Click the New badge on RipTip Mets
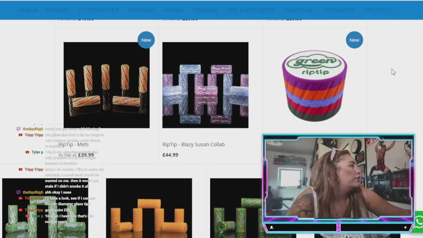Image resolution: width=423 pixels, height=238 pixels. pyautogui.click(x=146, y=40)
